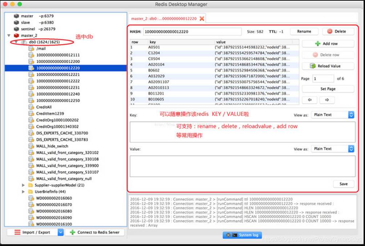Select row with key B011201
Viewport: 365px width, 246px height.
(214, 93)
